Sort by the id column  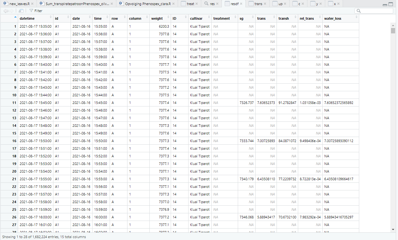(x=62, y=18)
